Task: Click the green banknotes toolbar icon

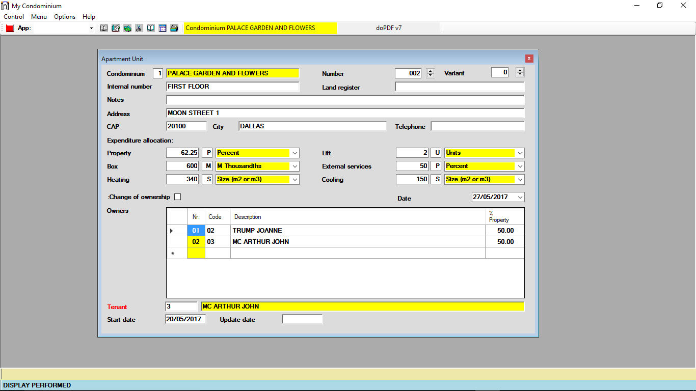Action: coord(127,28)
